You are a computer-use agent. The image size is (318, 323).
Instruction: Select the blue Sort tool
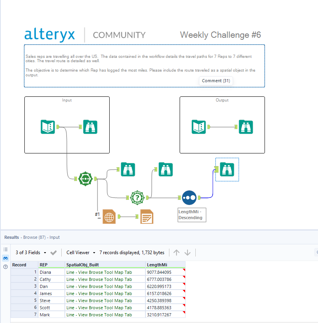(x=189, y=198)
